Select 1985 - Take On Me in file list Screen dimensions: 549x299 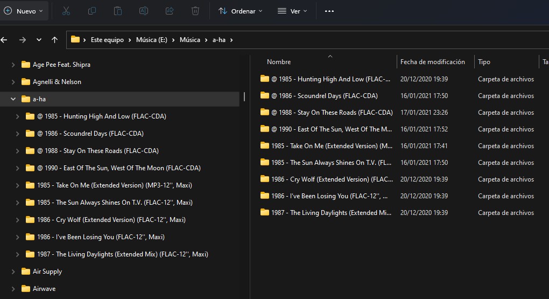(x=332, y=146)
